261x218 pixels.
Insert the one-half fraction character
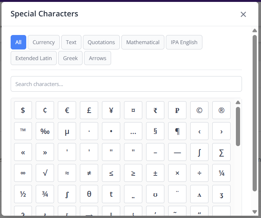[23, 194]
